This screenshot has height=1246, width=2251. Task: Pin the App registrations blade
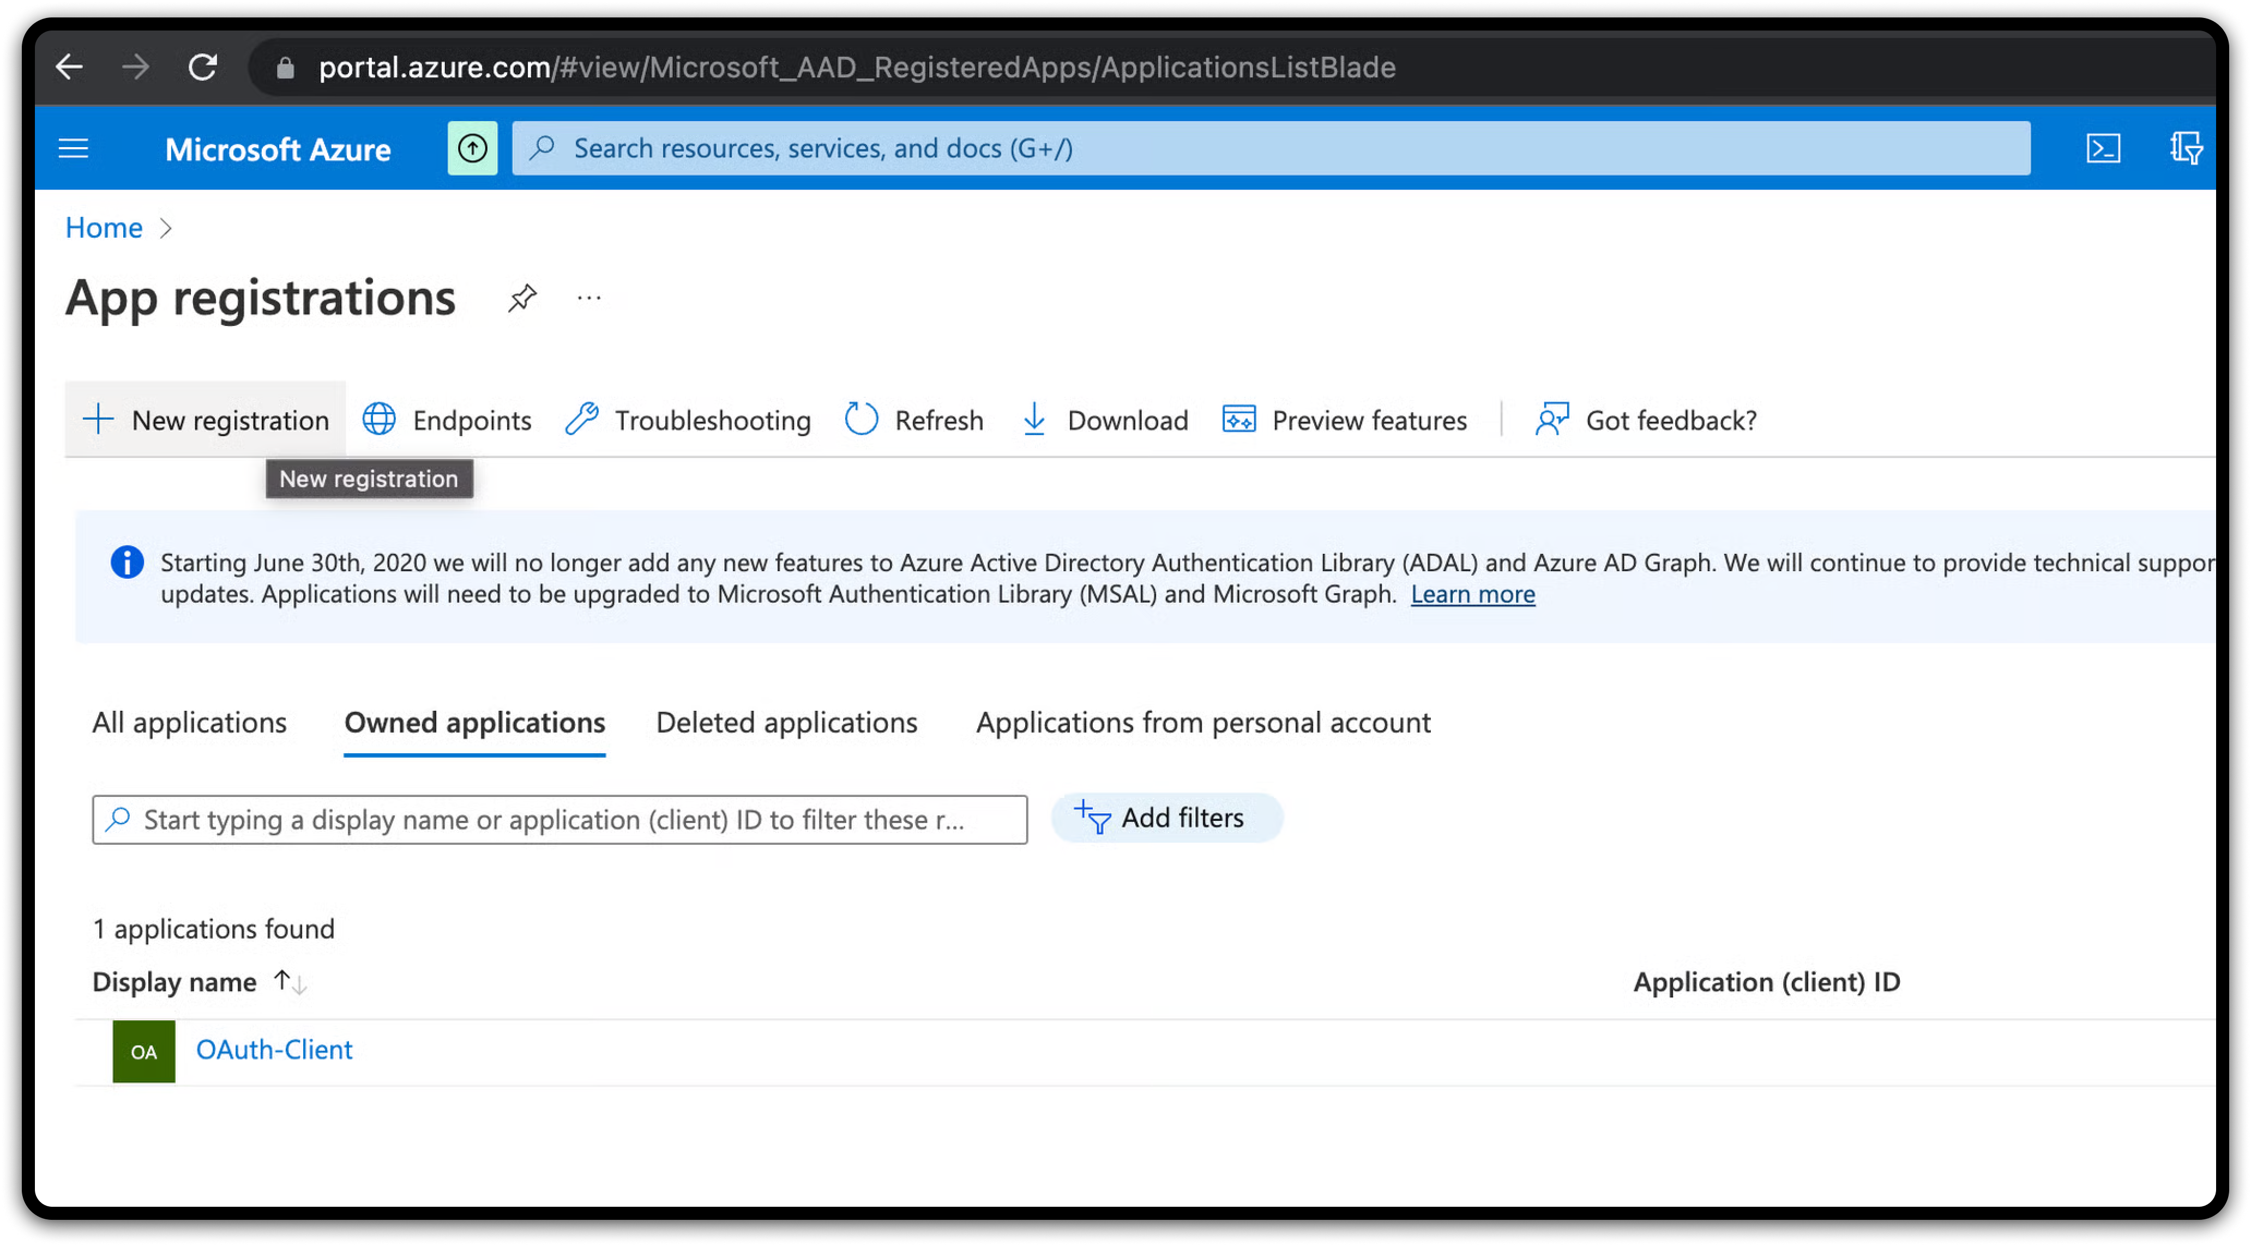pos(522,298)
